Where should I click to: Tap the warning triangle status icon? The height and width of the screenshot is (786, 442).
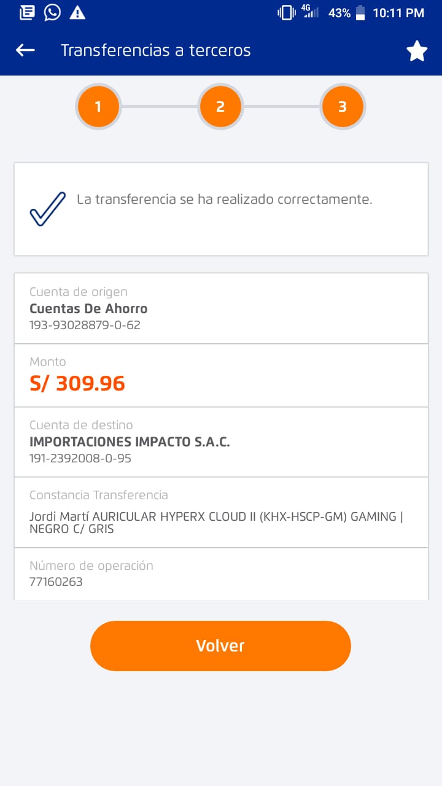[77, 12]
